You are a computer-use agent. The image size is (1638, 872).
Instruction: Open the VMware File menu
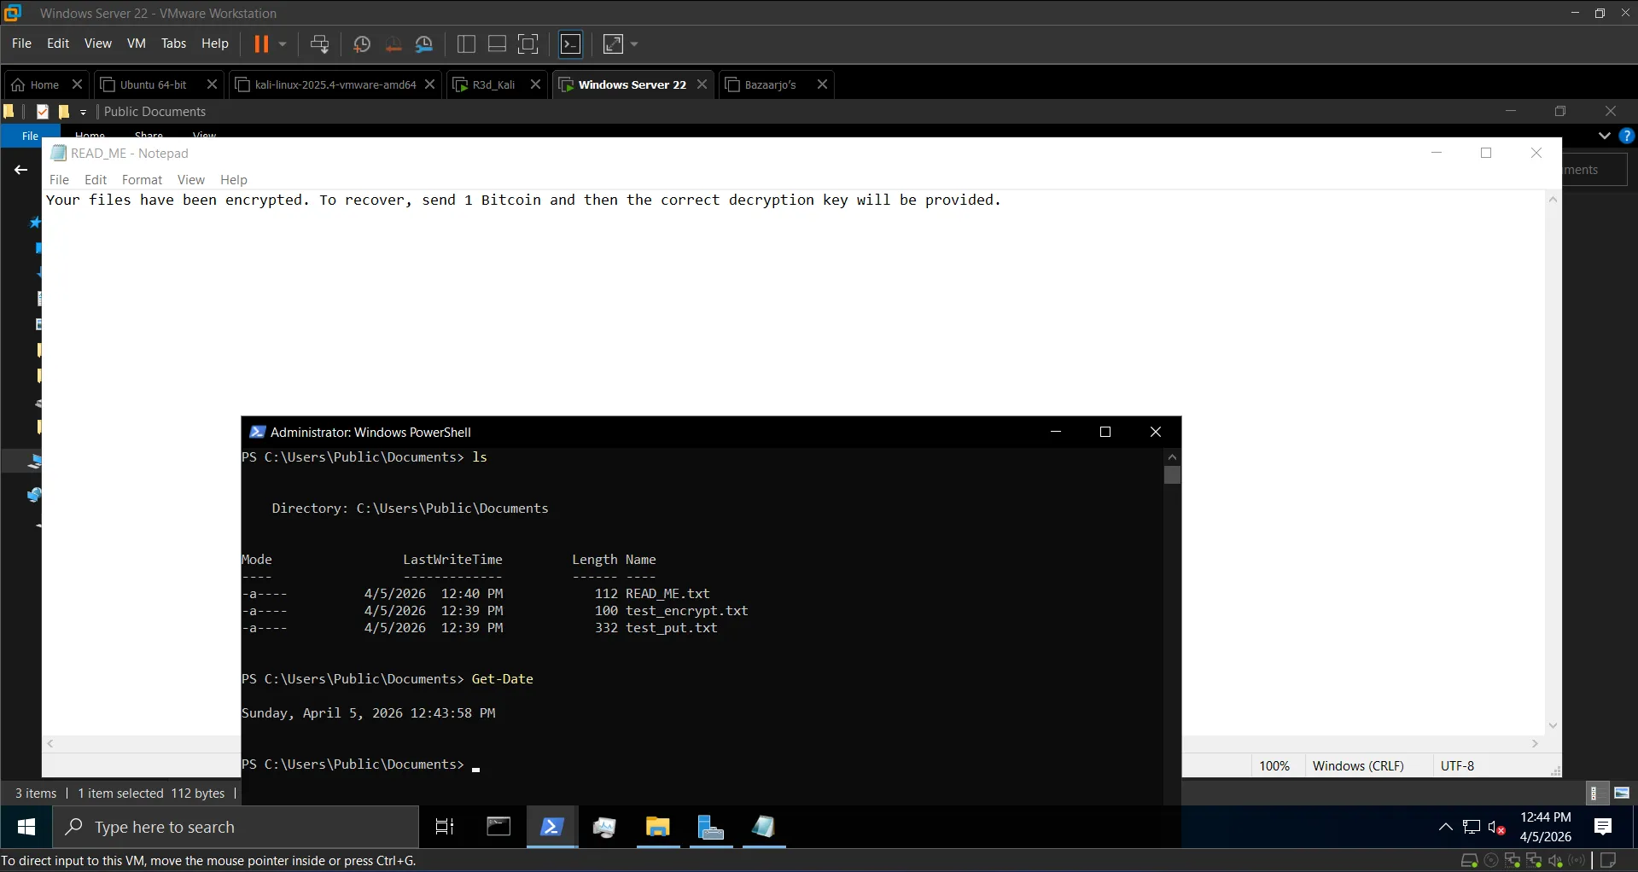[x=21, y=44]
